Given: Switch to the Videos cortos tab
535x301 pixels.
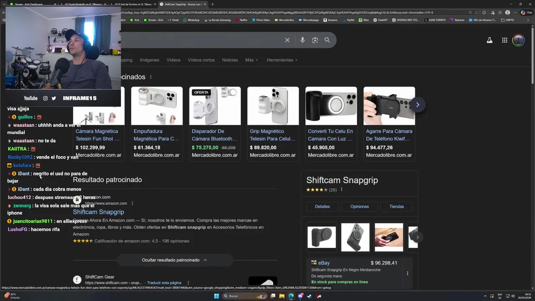Looking at the screenshot, I should (x=201, y=60).
